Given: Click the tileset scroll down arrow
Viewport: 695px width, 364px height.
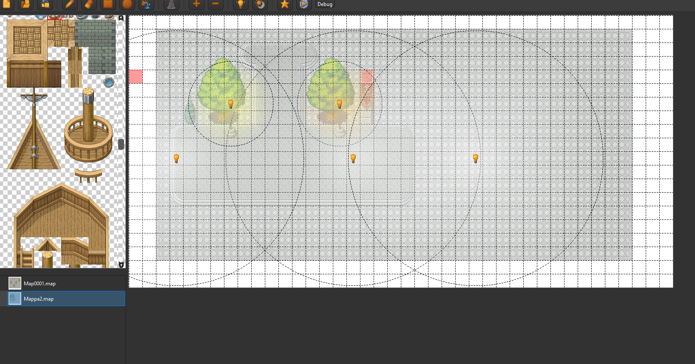Looking at the screenshot, I should 121,264.
